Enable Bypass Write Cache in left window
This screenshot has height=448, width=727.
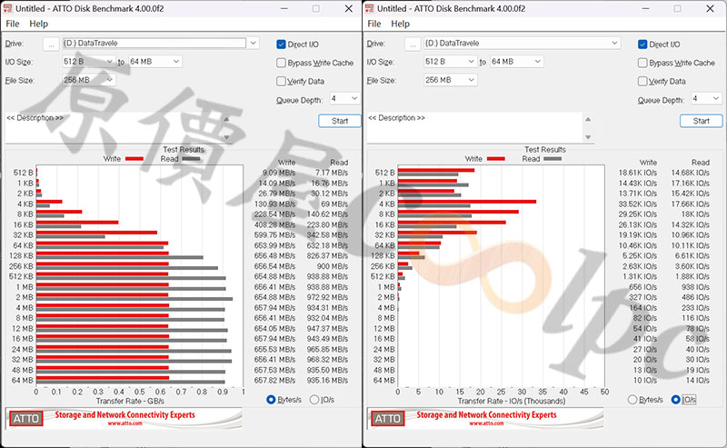click(x=281, y=63)
